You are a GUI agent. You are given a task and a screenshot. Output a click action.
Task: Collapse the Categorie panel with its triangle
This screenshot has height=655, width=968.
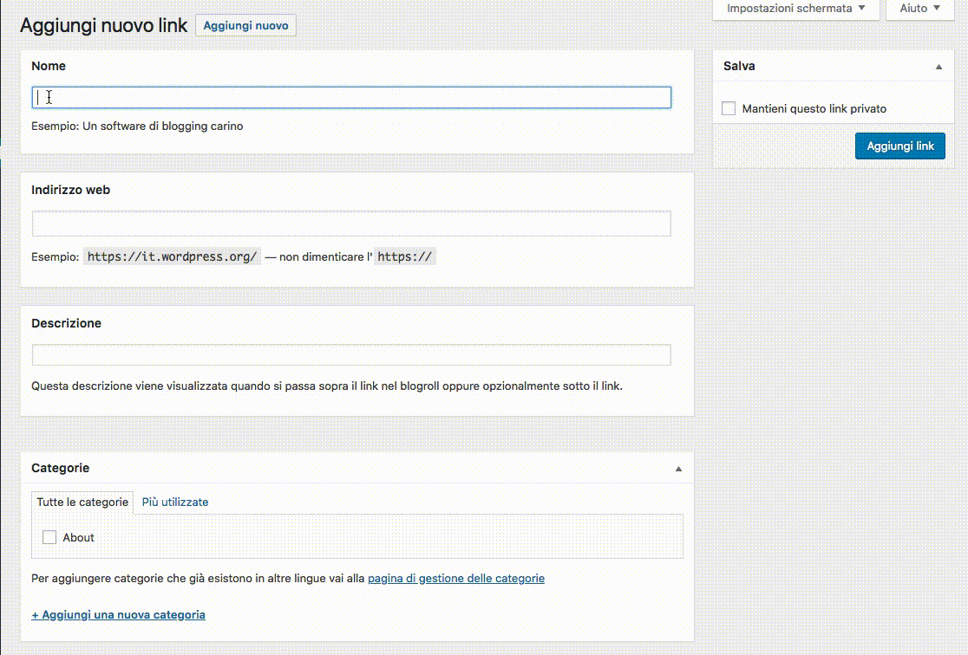click(x=677, y=468)
